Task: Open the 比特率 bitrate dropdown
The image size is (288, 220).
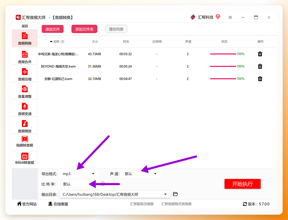Action: (x=79, y=184)
